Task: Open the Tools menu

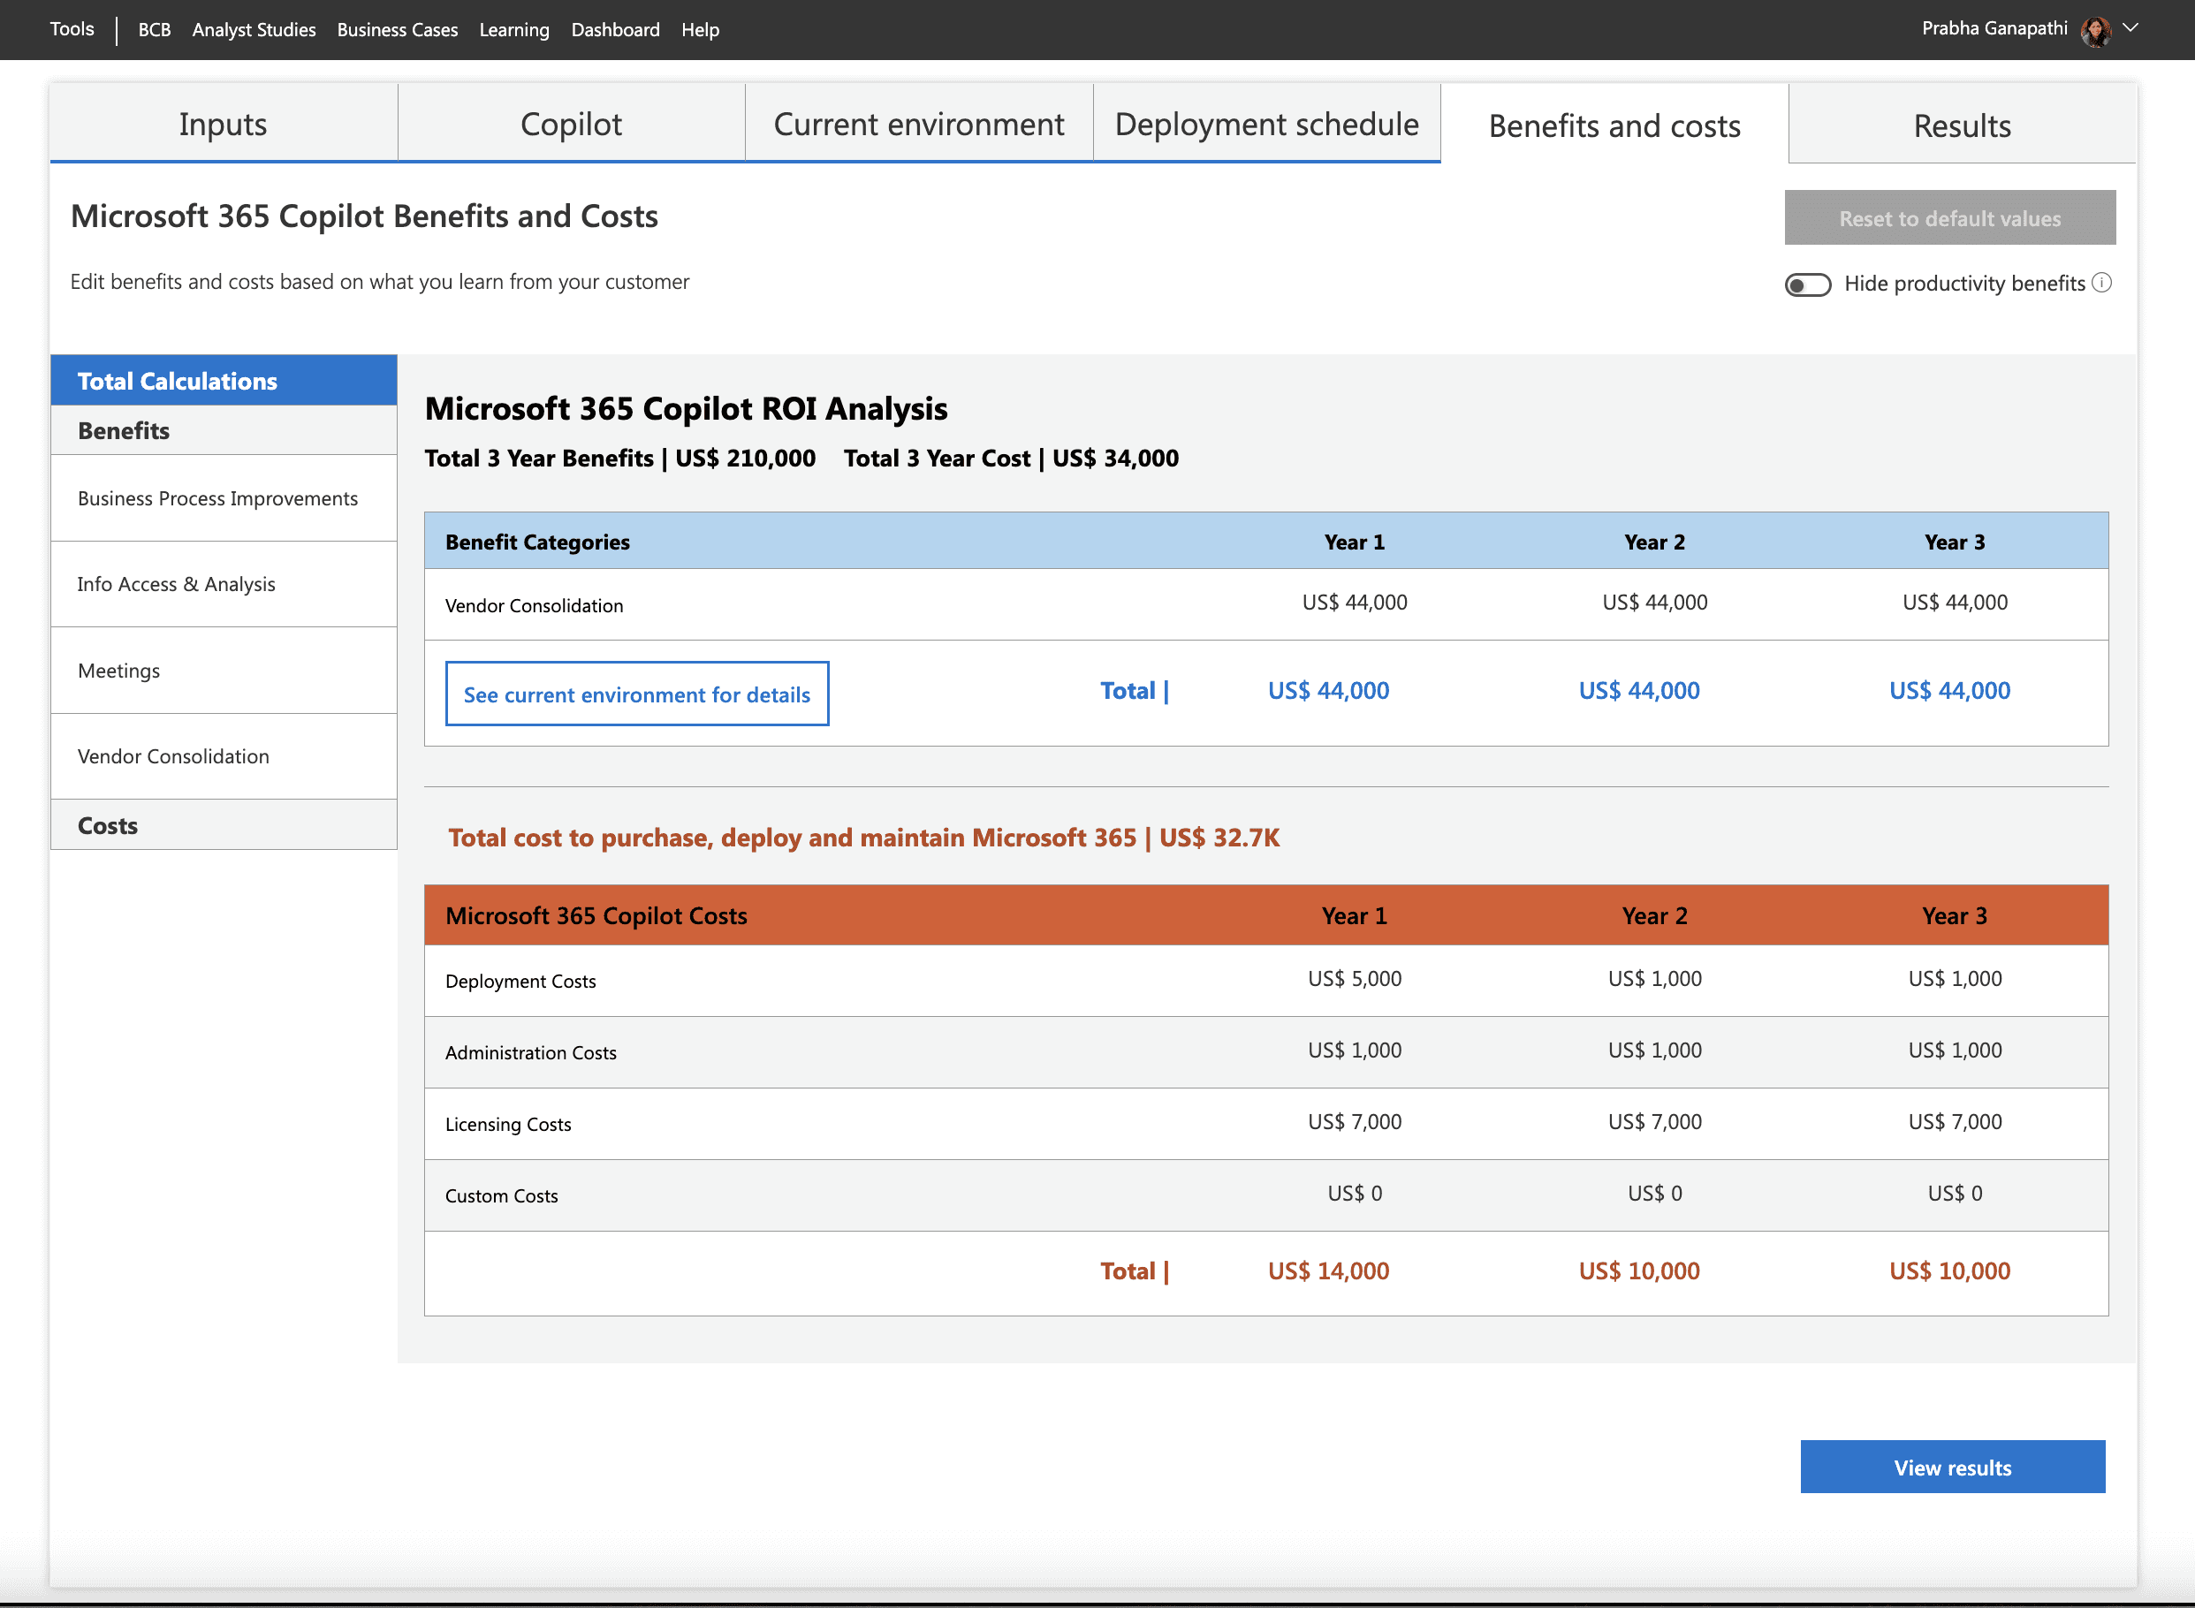Action: [72, 29]
